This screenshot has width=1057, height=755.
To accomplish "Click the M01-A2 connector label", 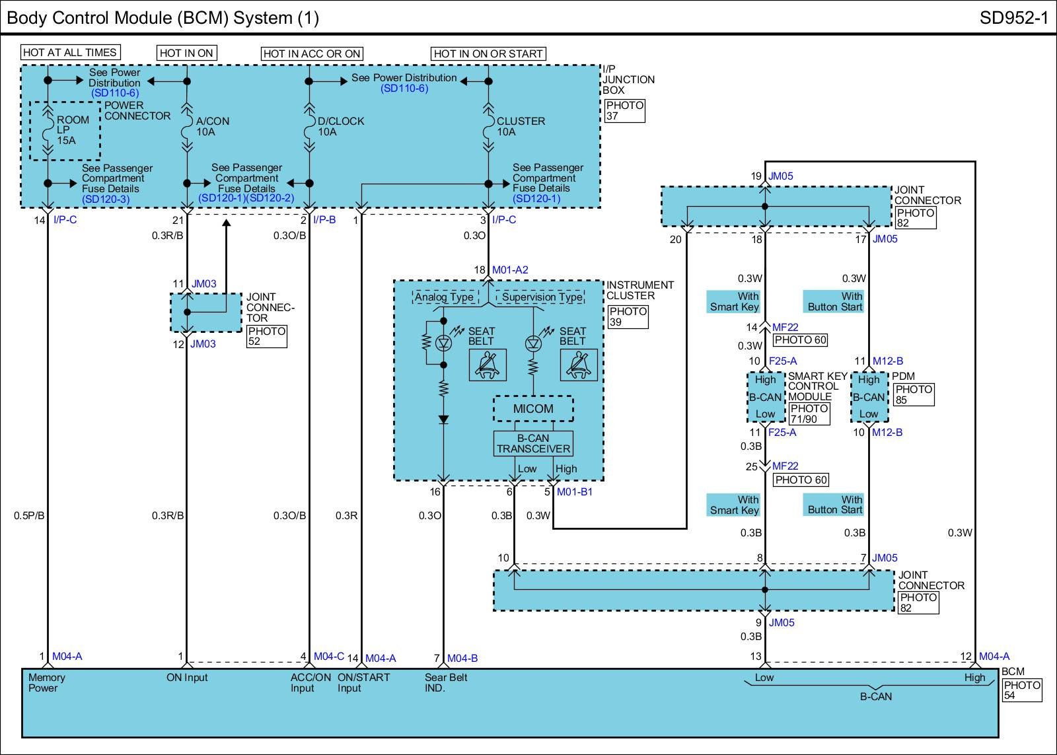I will pos(510,270).
